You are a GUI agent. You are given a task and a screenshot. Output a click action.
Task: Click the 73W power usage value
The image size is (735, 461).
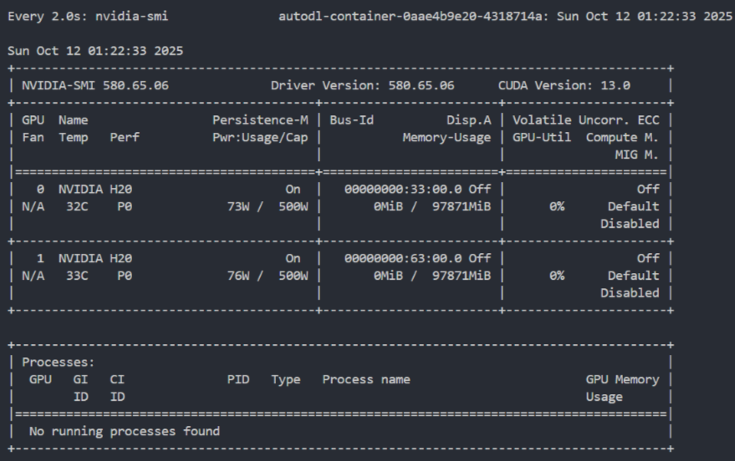(241, 206)
